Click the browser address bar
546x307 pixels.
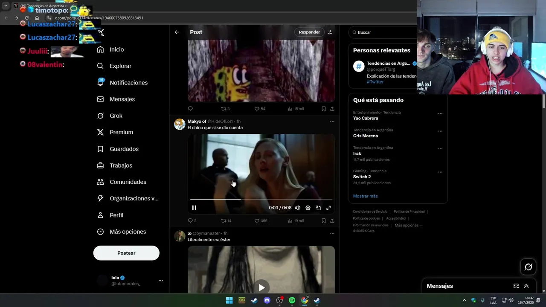[230, 18]
